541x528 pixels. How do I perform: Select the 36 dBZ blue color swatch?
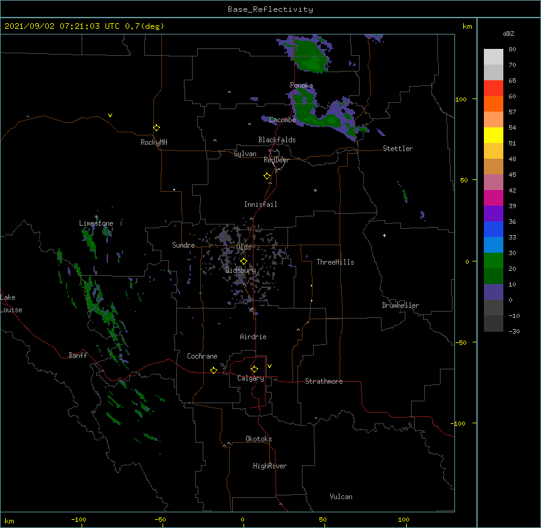[x=493, y=229]
